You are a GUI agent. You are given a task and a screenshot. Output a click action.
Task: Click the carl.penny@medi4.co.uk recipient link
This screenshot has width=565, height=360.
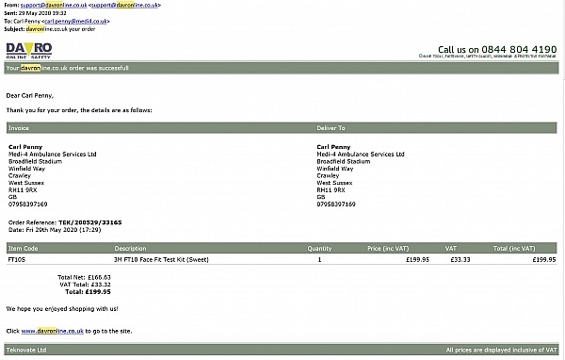75,22
